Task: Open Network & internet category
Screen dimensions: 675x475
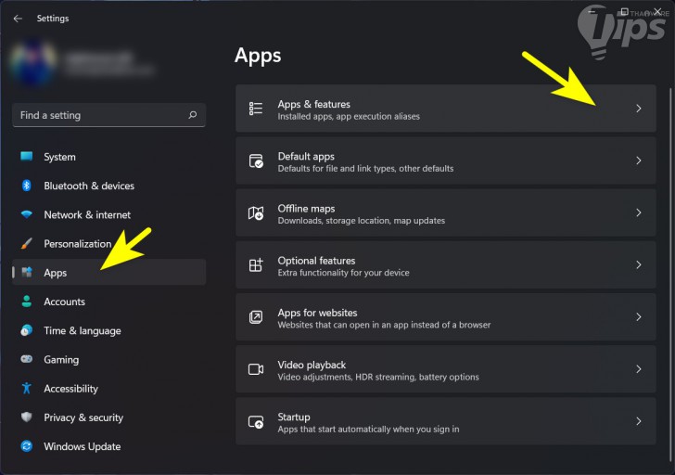Action: coord(108,214)
